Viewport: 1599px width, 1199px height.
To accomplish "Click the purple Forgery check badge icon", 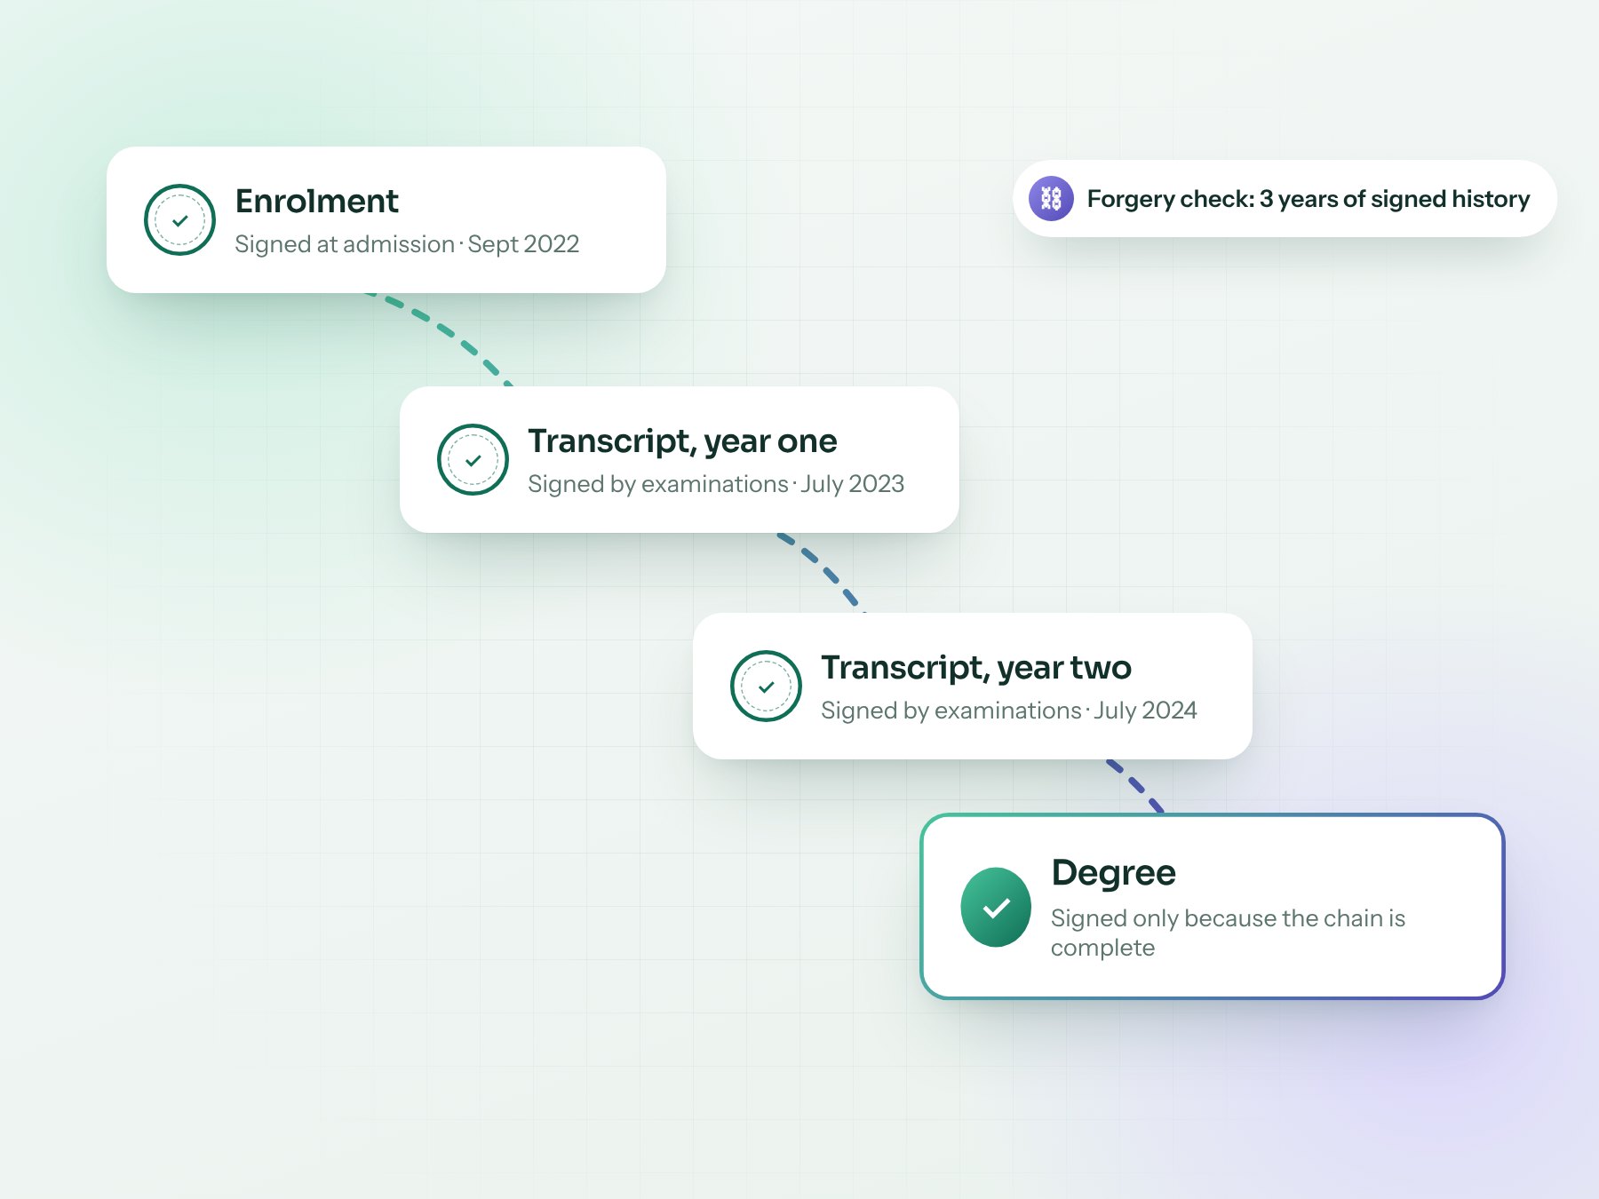I will coord(1051,198).
